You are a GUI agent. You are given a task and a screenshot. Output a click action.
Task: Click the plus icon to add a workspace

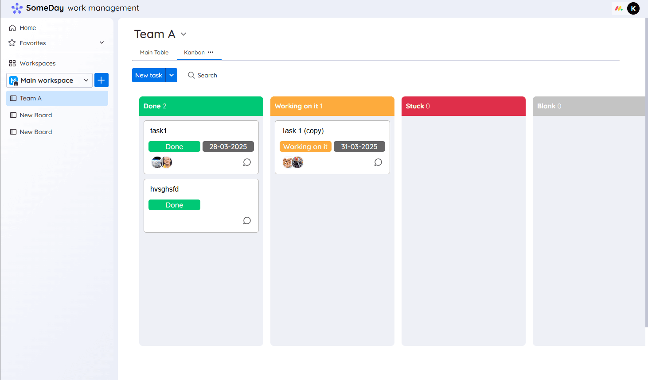click(101, 80)
